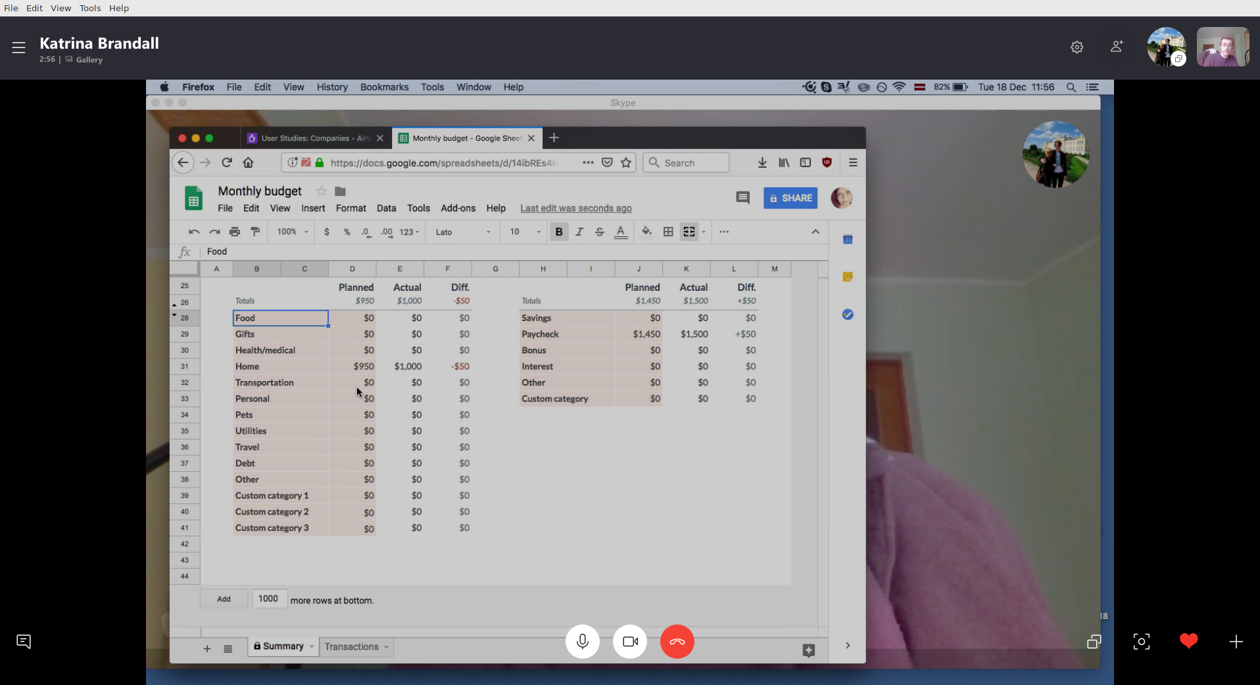End the call with red button
The width and height of the screenshot is (1260, 685).
pyautogui.click(x=677, y=642)
